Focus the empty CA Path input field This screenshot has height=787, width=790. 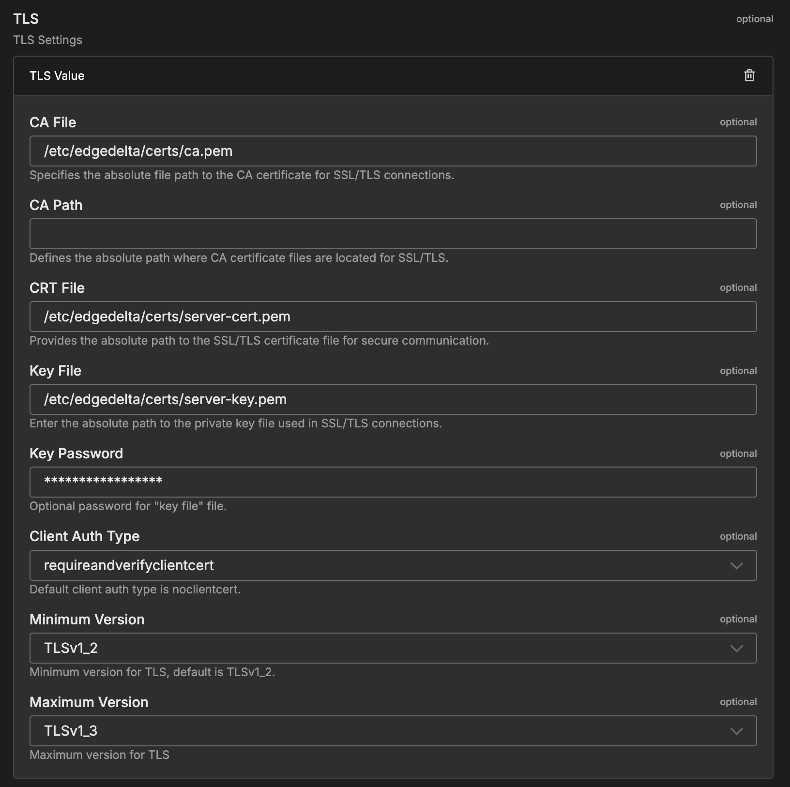pyautogui.click(x=393, y=233)
